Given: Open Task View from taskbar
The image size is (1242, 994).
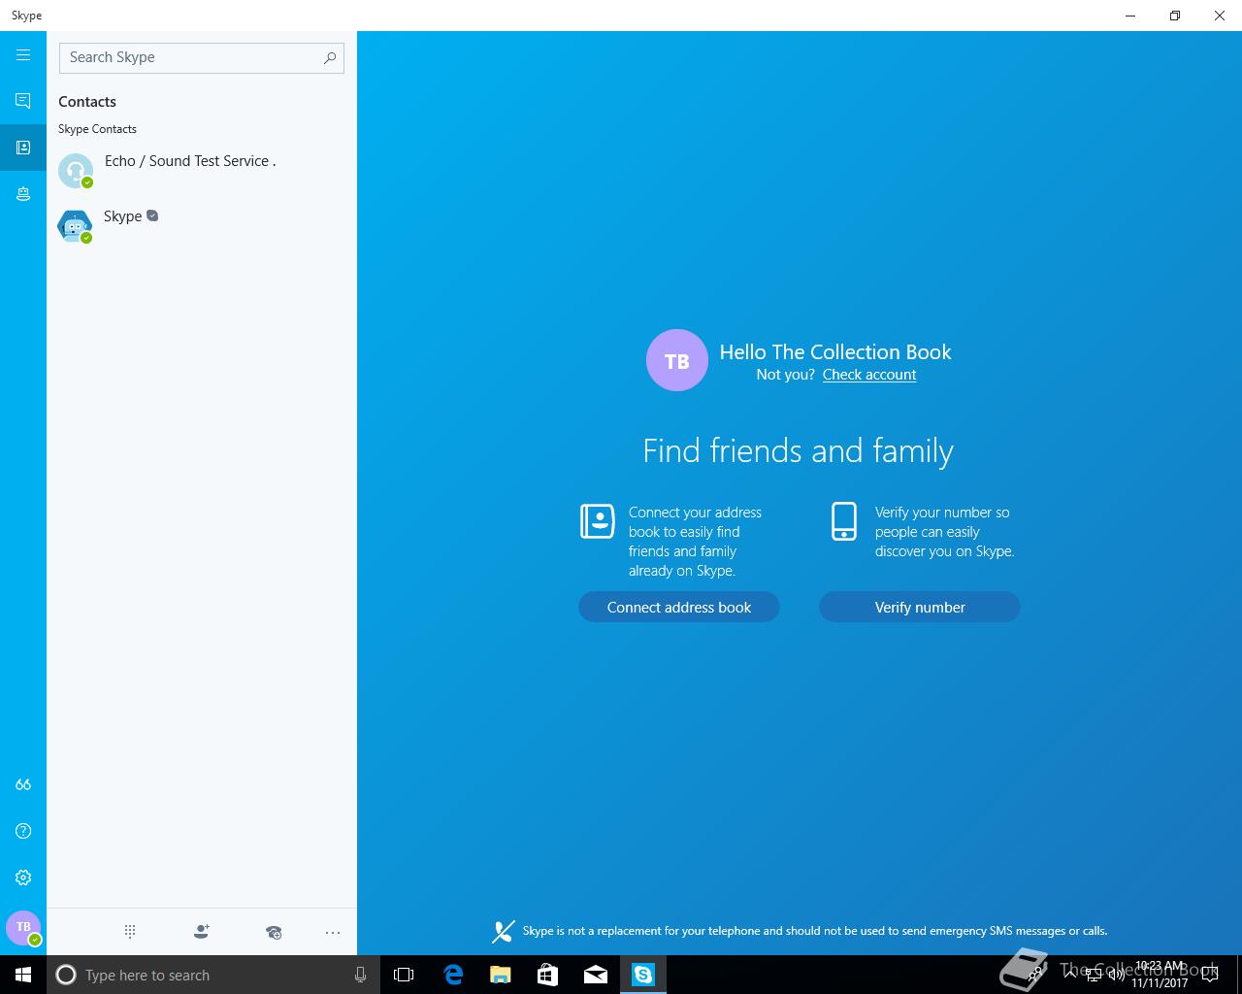Looking at the screenshot, I should (x=404, y=975).
